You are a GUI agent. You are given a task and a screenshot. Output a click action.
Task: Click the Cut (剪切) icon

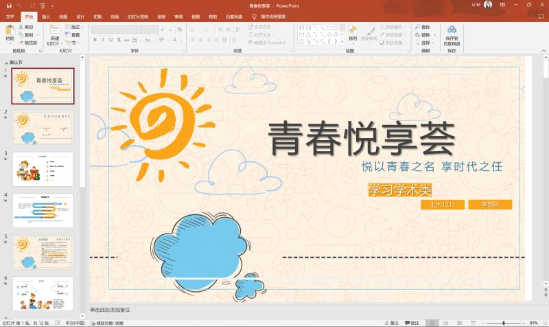(27, 27)
